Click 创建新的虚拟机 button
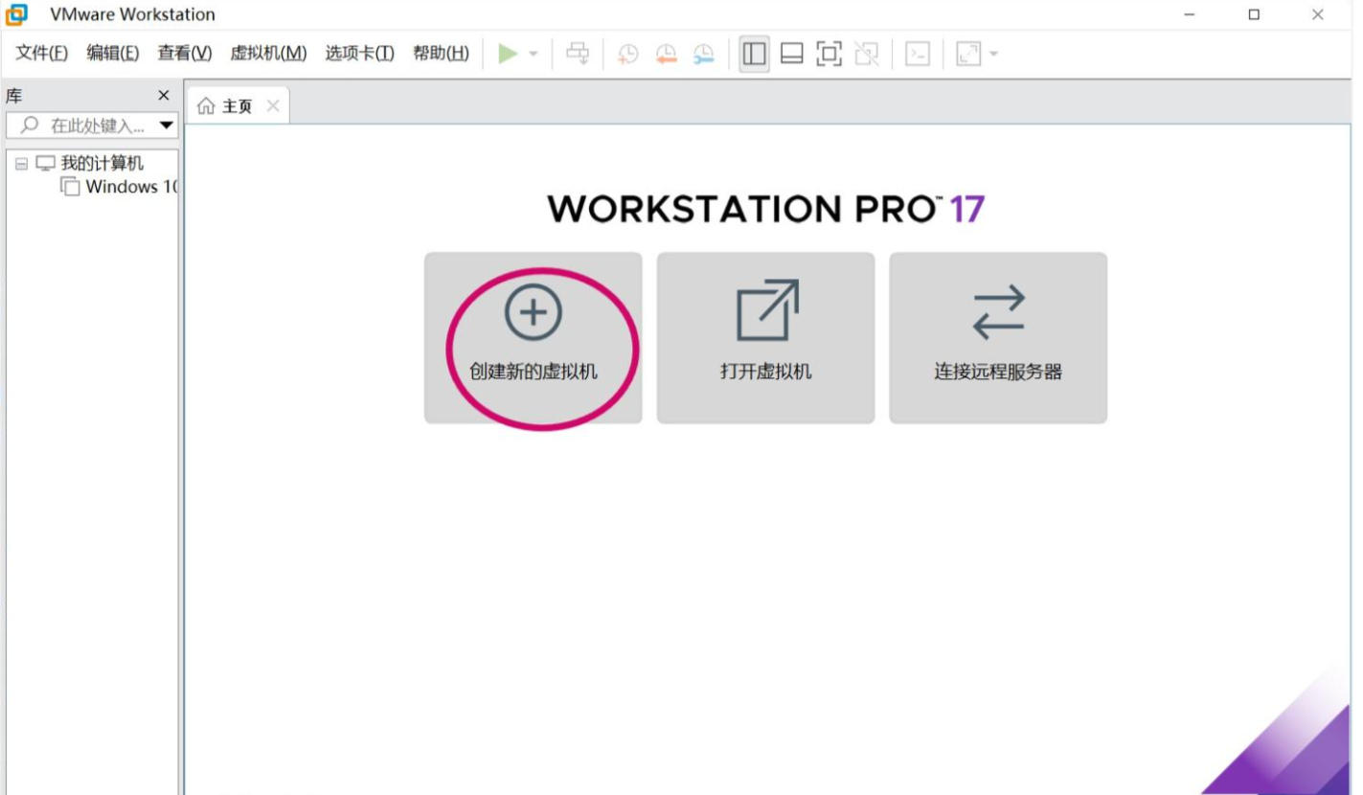The width and height of the screenshot is (1363, 795). click(x=534, y=338)
